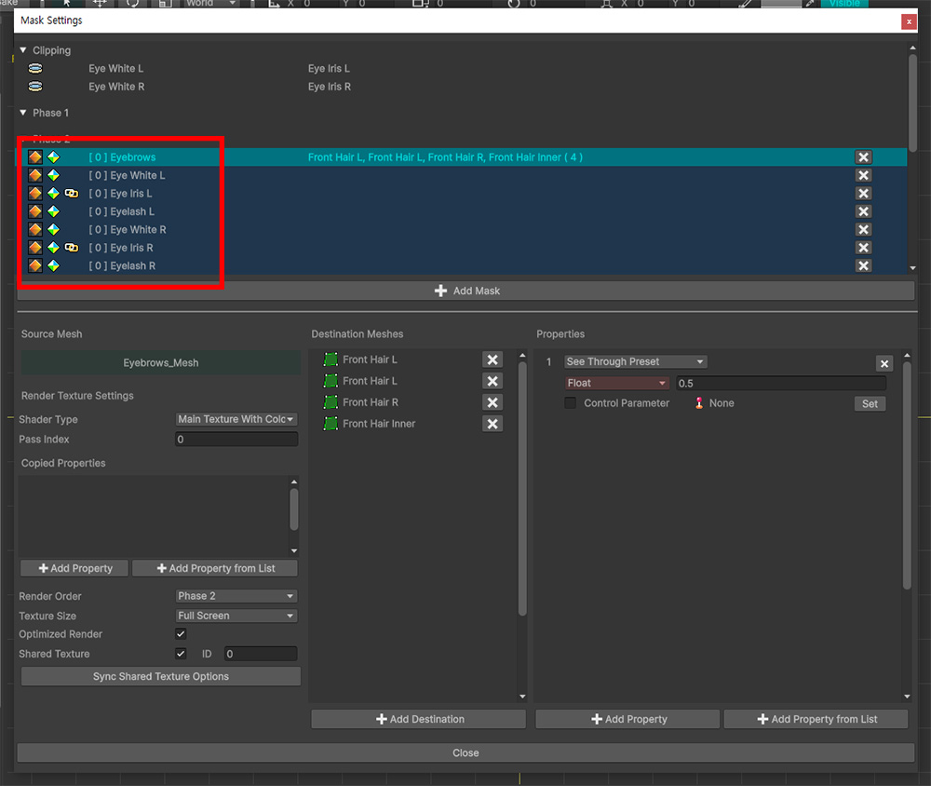Click the Float value field showing 0.5
The image size is (931, 786).
point(781,383)
